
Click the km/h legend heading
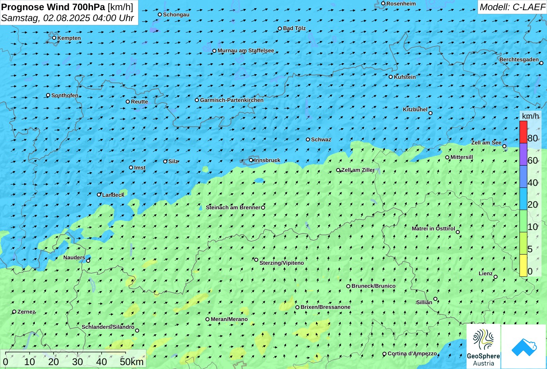[530, 116]
